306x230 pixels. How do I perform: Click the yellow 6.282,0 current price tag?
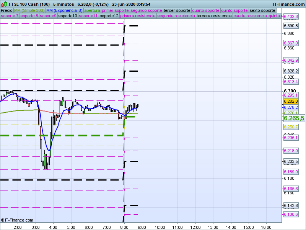click(x=291, y=101)
